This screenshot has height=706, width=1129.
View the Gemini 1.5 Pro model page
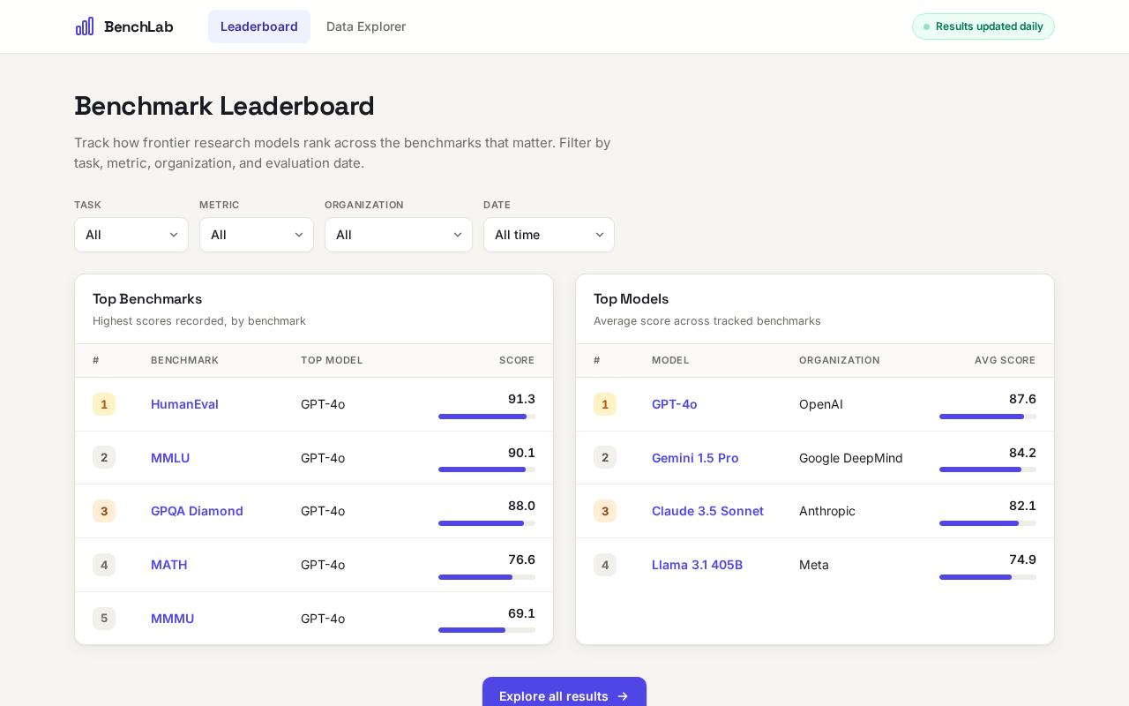(x=695, y=458)
